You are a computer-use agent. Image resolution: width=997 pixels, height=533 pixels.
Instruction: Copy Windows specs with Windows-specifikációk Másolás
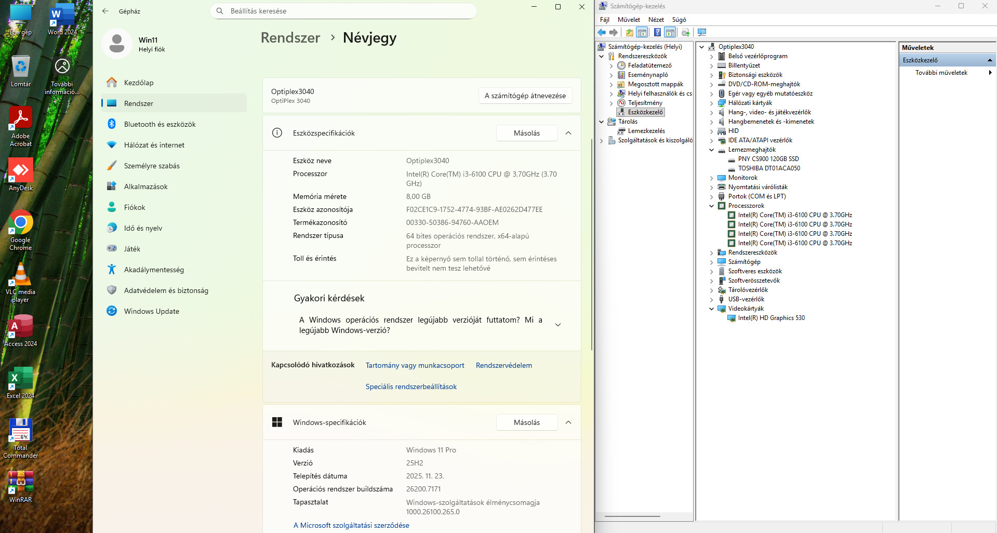click(527, 422)
